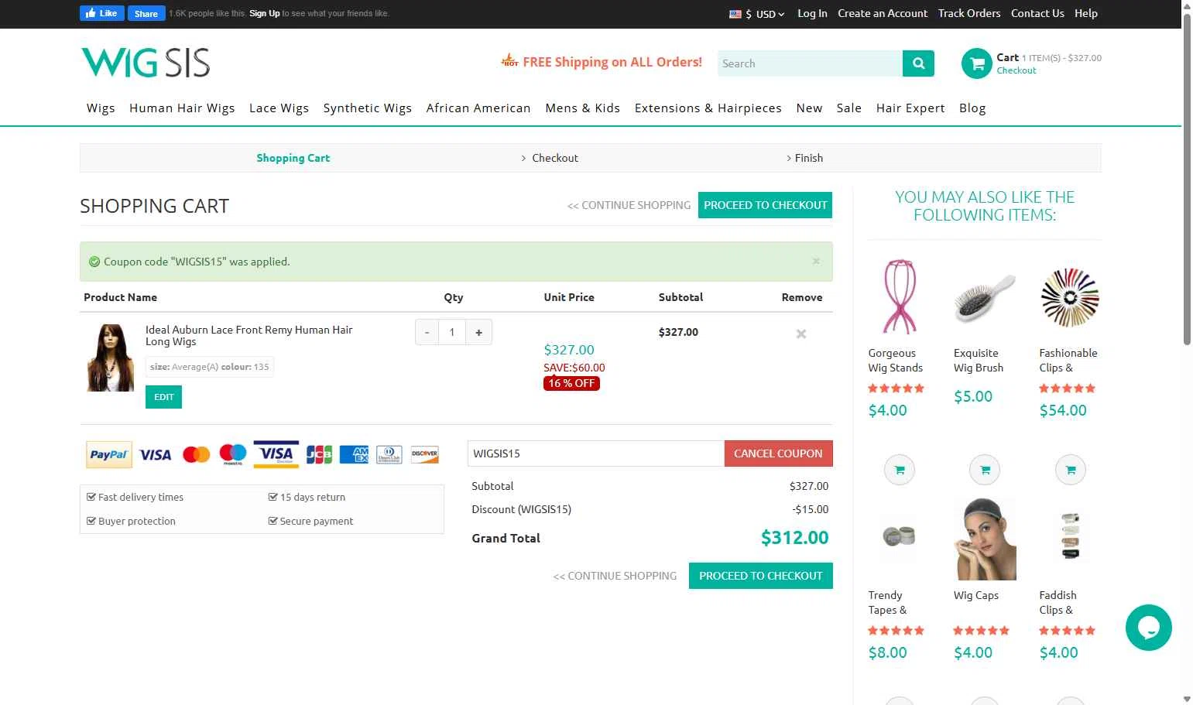The image size is (1193, 705).
Task: Open Extensions & Hairpieces menu
Action: pos(708,108)
